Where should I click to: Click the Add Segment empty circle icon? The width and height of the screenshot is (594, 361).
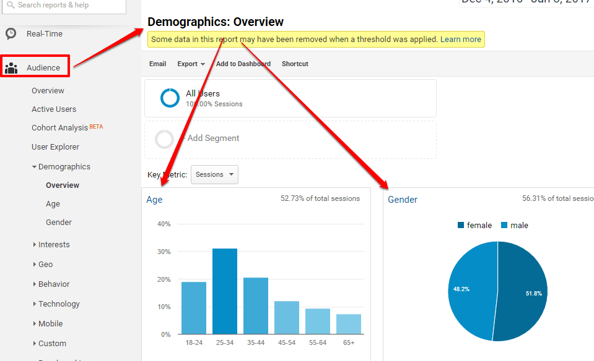[164, 139]
